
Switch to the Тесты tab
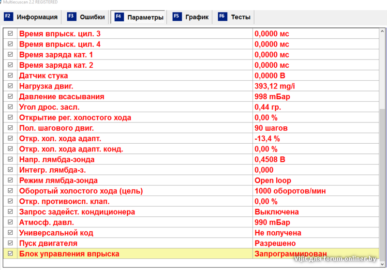click(x=240, y=17)
